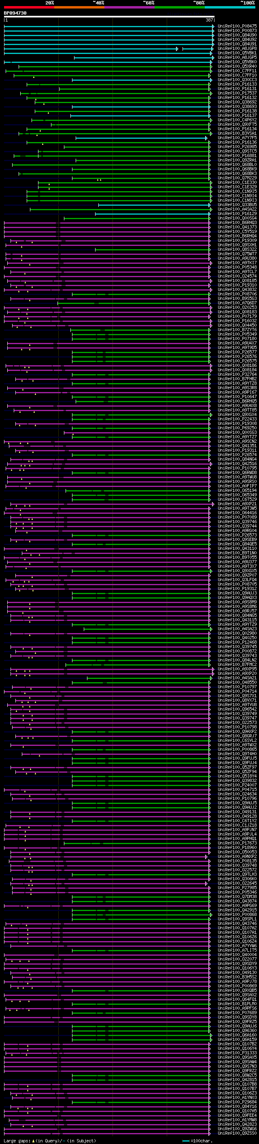
Task: Select the UniRef100_A9TKI7 label
Action: coord(237,263)
